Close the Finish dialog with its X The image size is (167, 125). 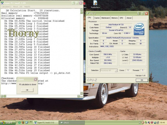[x=35, y=79]
